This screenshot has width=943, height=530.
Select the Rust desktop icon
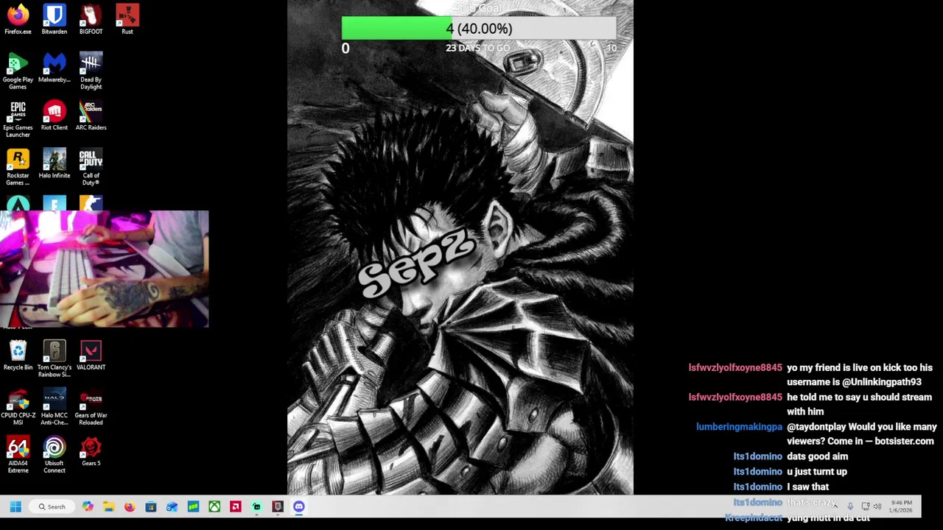coord(127,19)
